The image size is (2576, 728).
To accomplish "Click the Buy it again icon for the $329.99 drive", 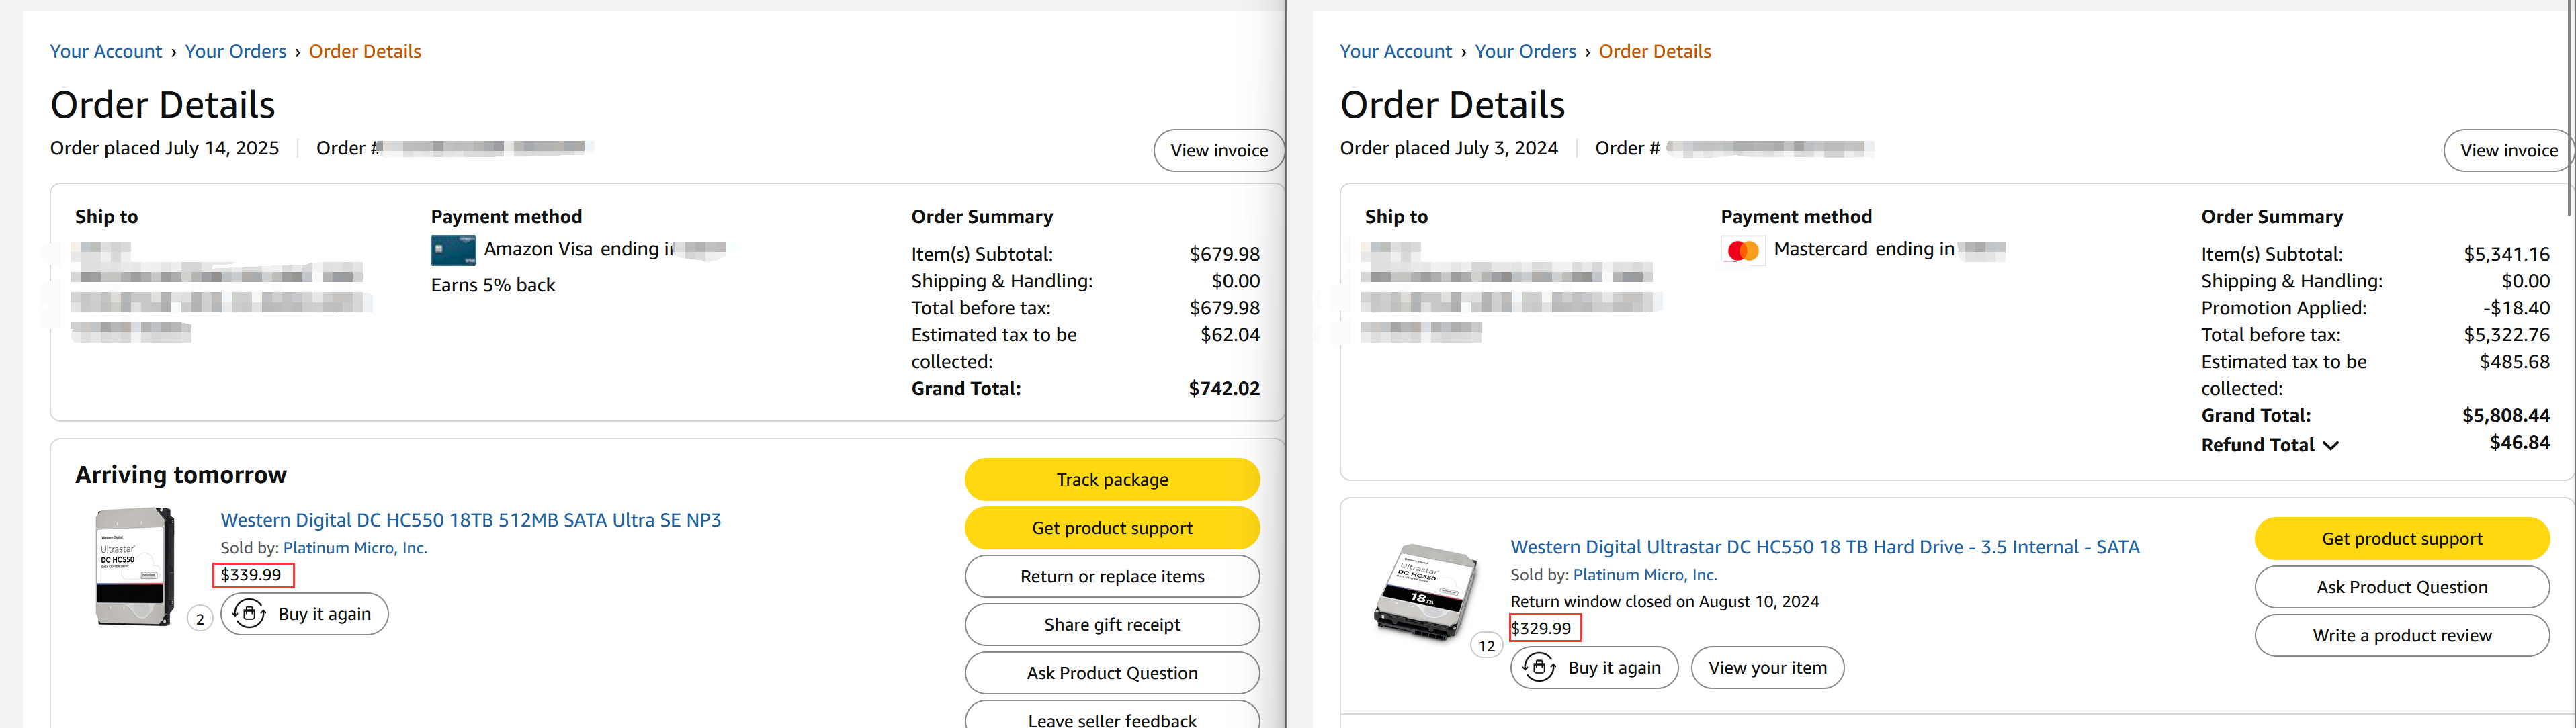I will [x=1539, y=667].
